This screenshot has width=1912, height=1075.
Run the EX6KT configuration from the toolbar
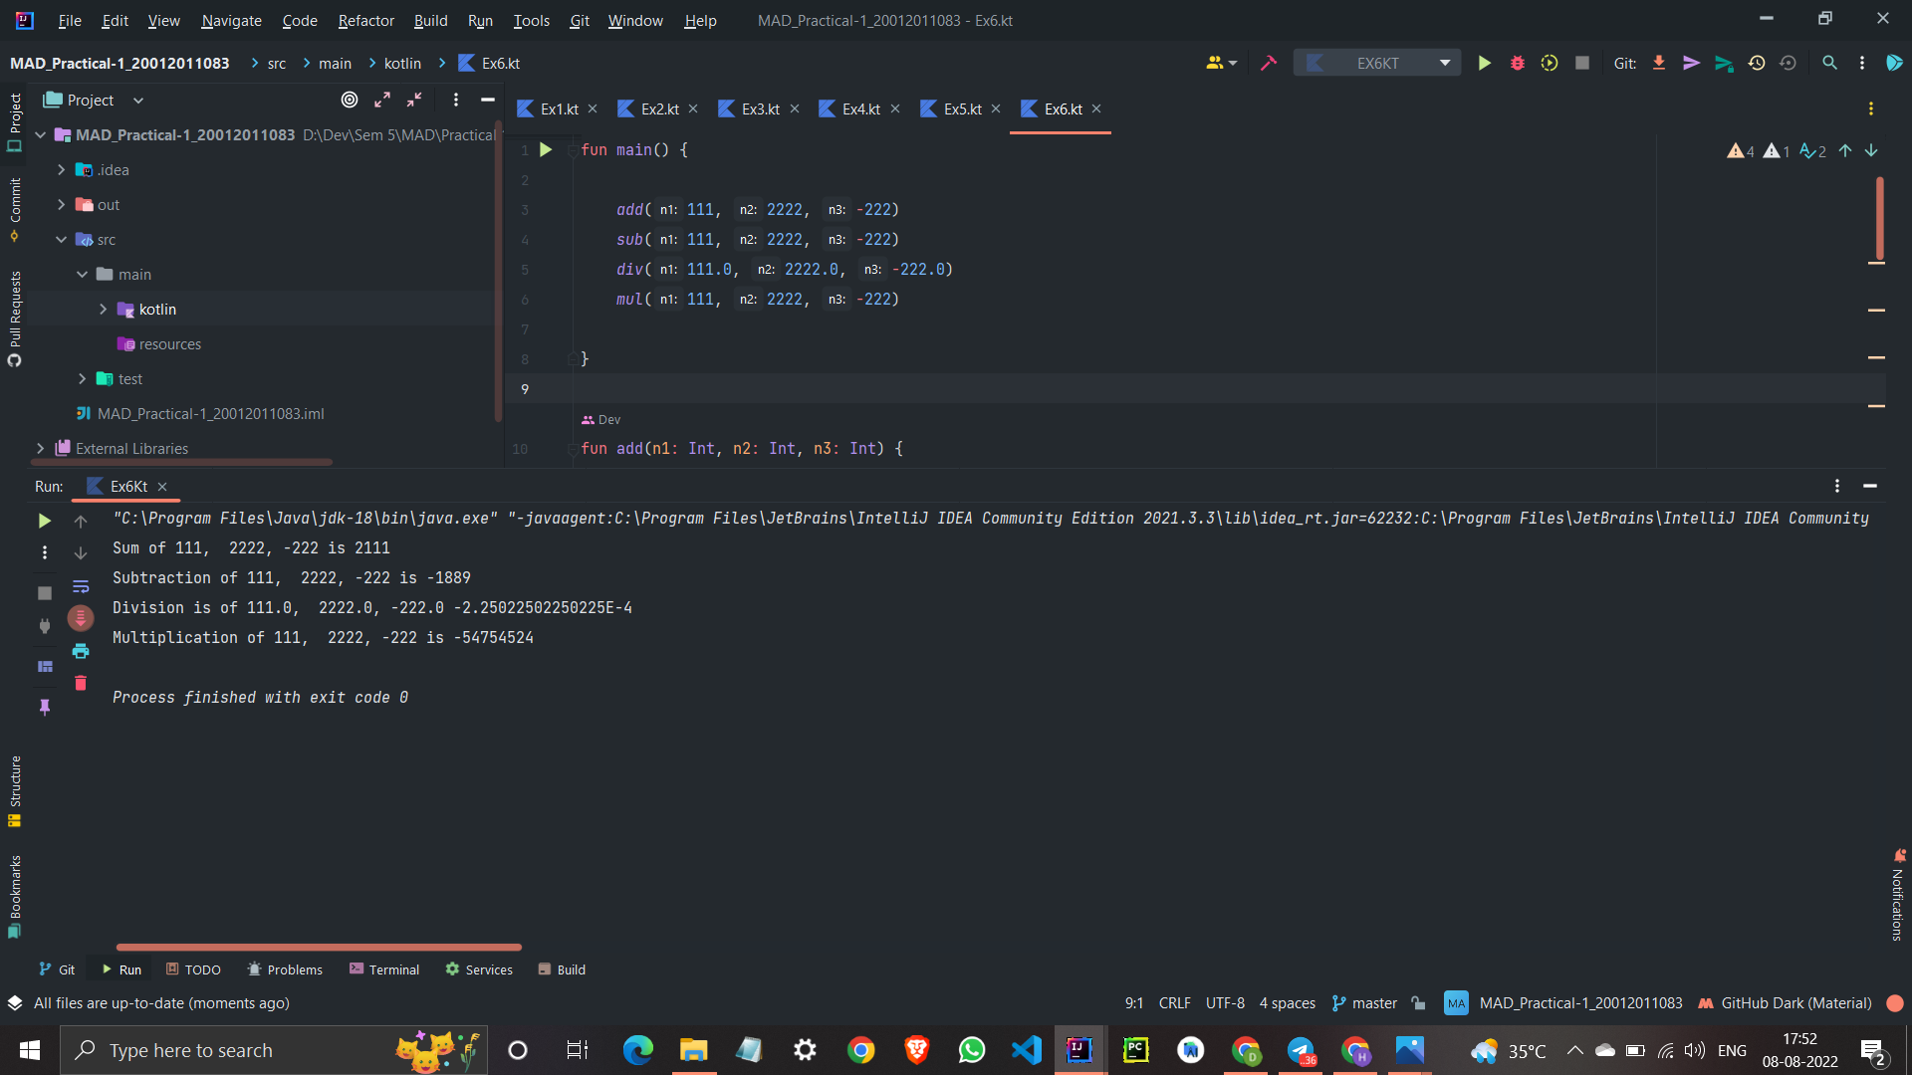point(1484,63)
